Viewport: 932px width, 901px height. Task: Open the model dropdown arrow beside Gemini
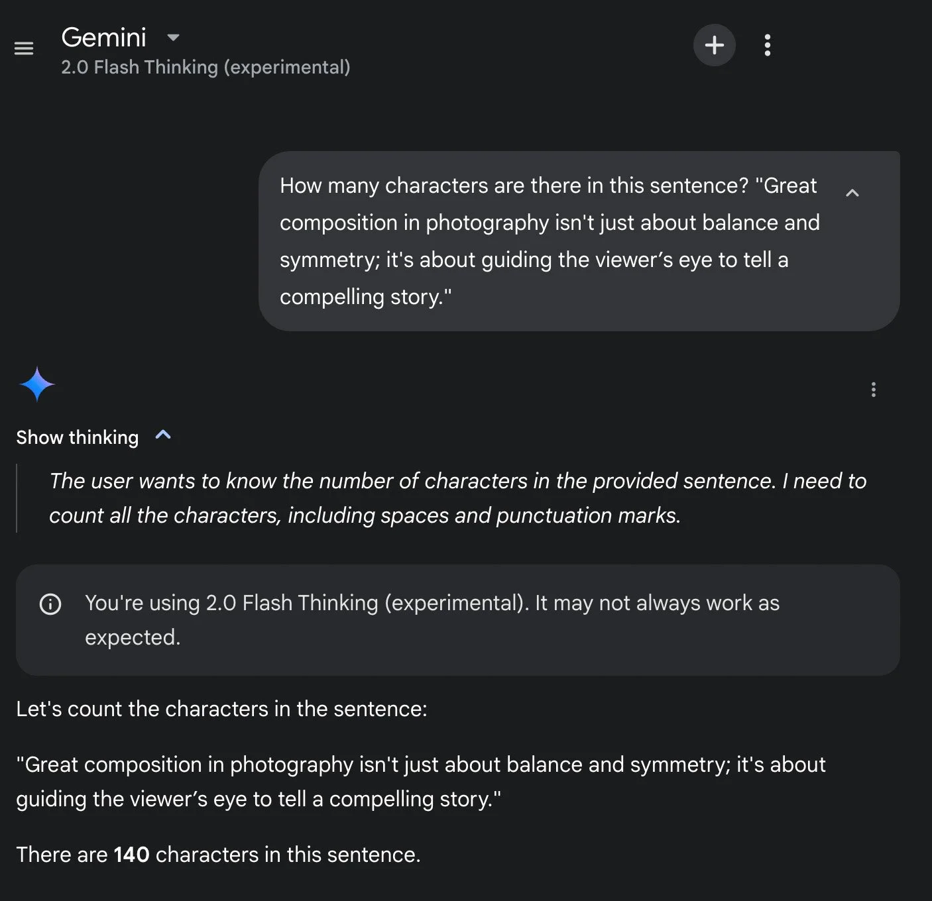tap(173, 38)
